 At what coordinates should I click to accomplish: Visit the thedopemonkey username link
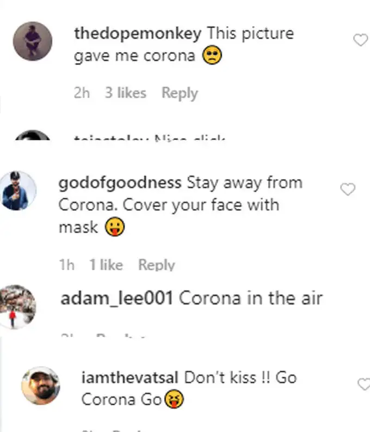tap(138, 34)
